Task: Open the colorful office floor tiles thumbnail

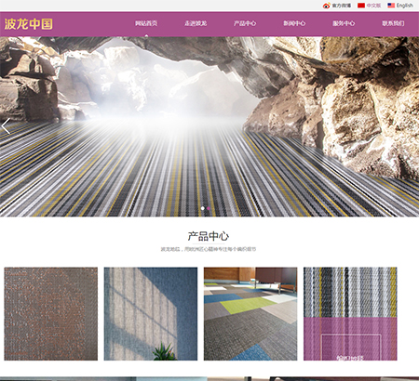Action: [250, 314]
